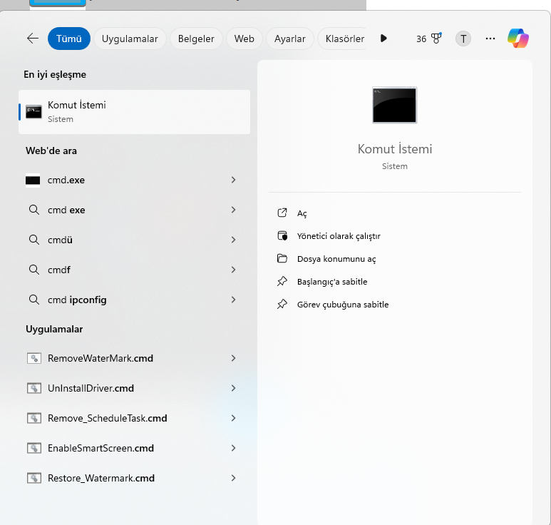Switch to the Uygulamalar filter tab
Viewport: 551px width, 525px height.
[x=130, y=39]
